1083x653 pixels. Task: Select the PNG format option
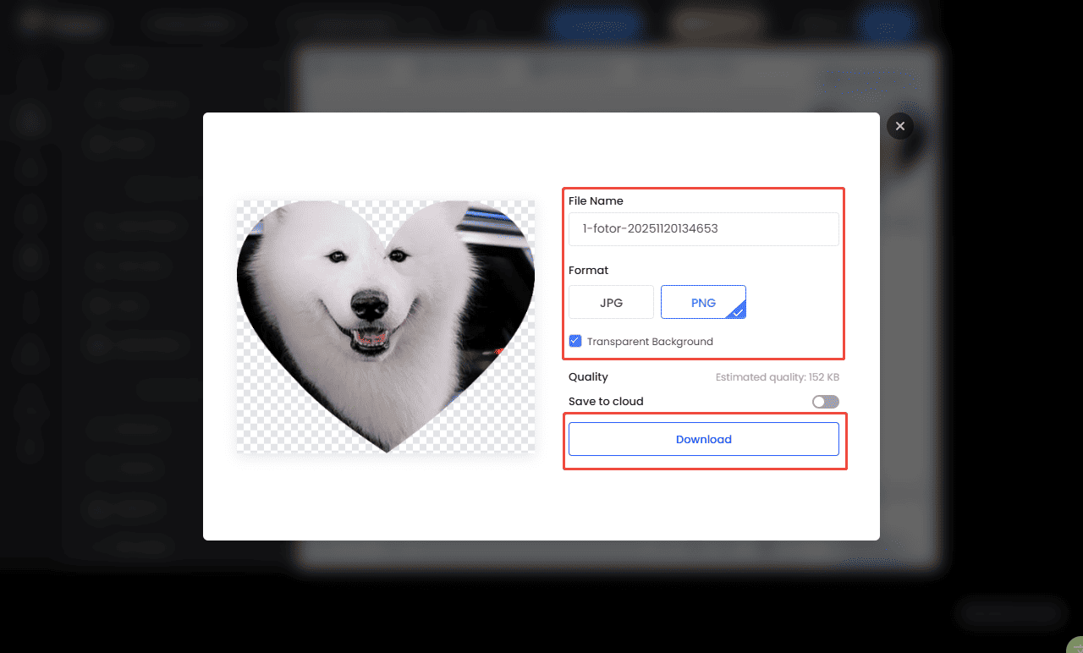coord(703,302)
